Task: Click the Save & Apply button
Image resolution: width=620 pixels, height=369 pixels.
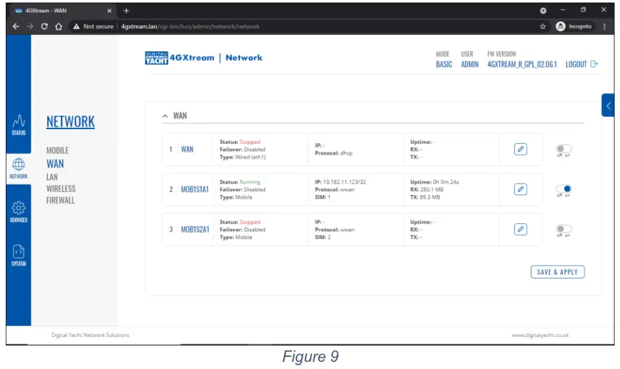Action: pos(558,271)
